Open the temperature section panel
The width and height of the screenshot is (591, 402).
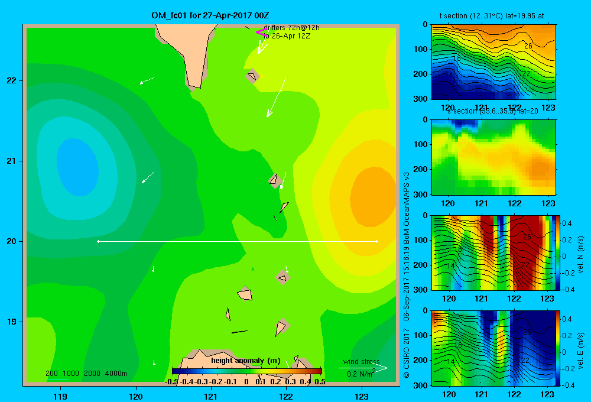pyautogui.click(x=493, y=62)
